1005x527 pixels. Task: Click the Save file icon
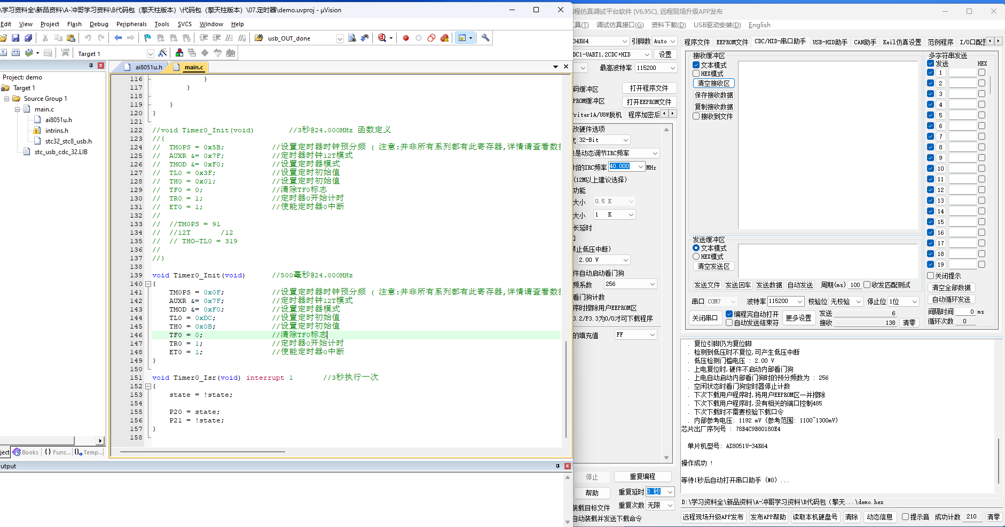(15, 38)
